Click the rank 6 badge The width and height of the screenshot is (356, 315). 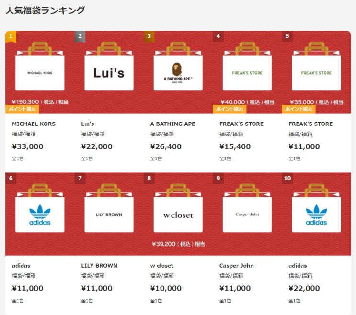(11, 178)
